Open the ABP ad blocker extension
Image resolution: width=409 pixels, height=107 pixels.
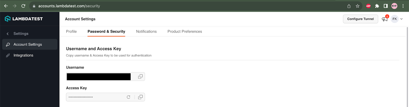[368, 6]
